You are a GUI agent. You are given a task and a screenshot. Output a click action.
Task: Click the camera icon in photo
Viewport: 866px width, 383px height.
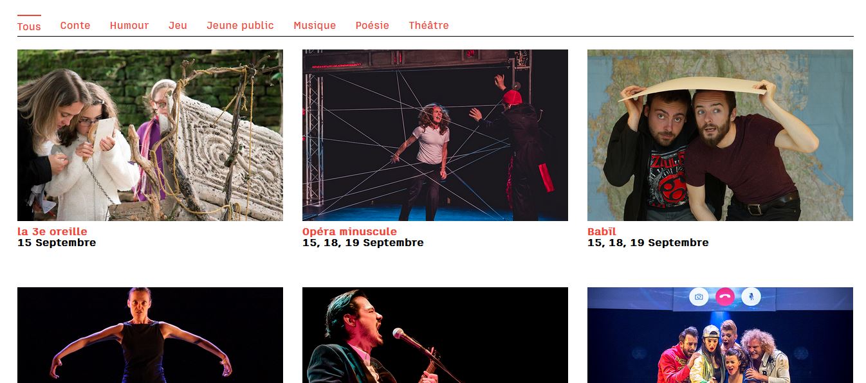pos(699,297)
